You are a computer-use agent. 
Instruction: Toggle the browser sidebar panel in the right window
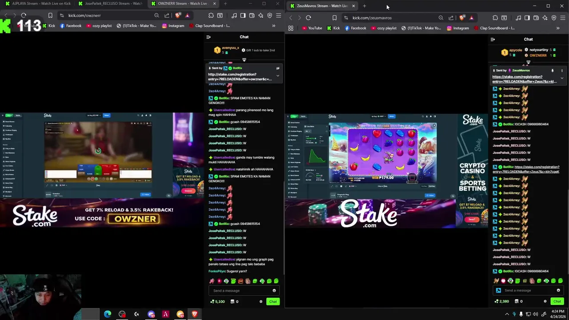tap(527, 18)
